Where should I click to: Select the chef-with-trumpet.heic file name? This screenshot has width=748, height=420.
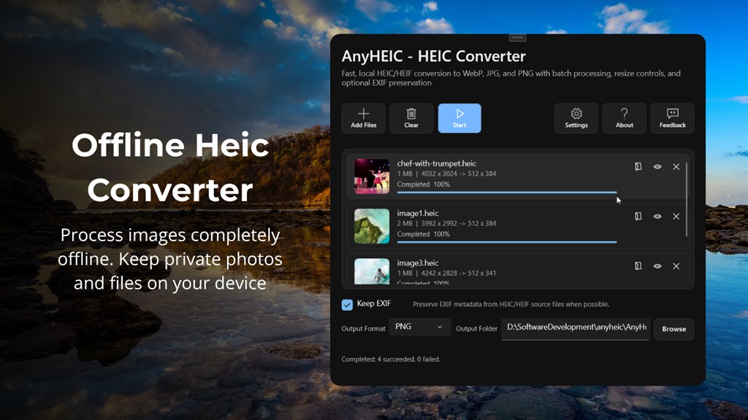click(437, 163)
